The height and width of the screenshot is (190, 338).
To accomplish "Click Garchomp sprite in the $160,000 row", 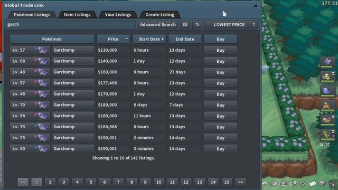I will pyautogui.click(x=42, y=72).
